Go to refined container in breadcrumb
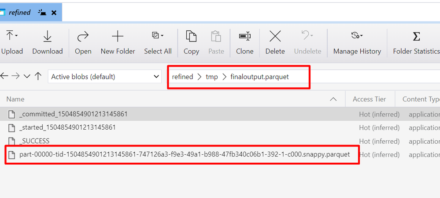The height and width of the screenshot is (198, 440). click(x=182, y=77)
